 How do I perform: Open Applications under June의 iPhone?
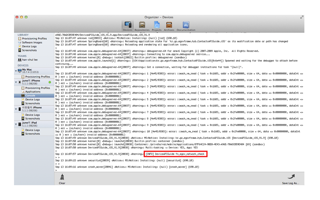point(33,92)
